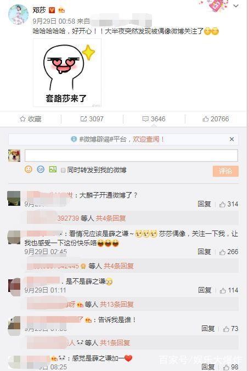Click the verified V badge next to 邓莎

52,10
